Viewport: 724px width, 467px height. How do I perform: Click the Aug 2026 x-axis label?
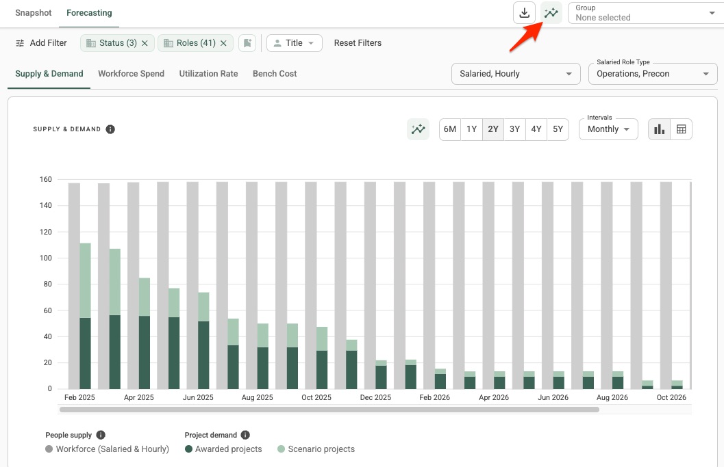612,397
